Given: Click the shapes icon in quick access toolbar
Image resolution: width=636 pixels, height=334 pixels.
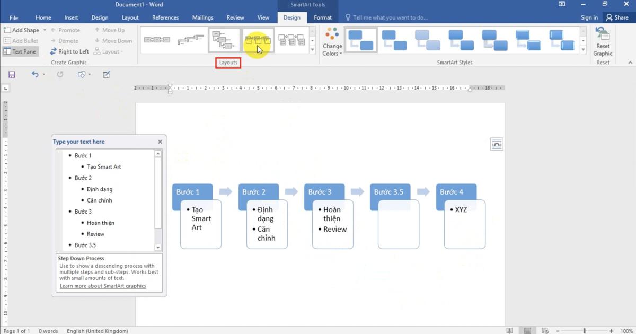Looking at the screenshot, I should (x=82, y=75).
